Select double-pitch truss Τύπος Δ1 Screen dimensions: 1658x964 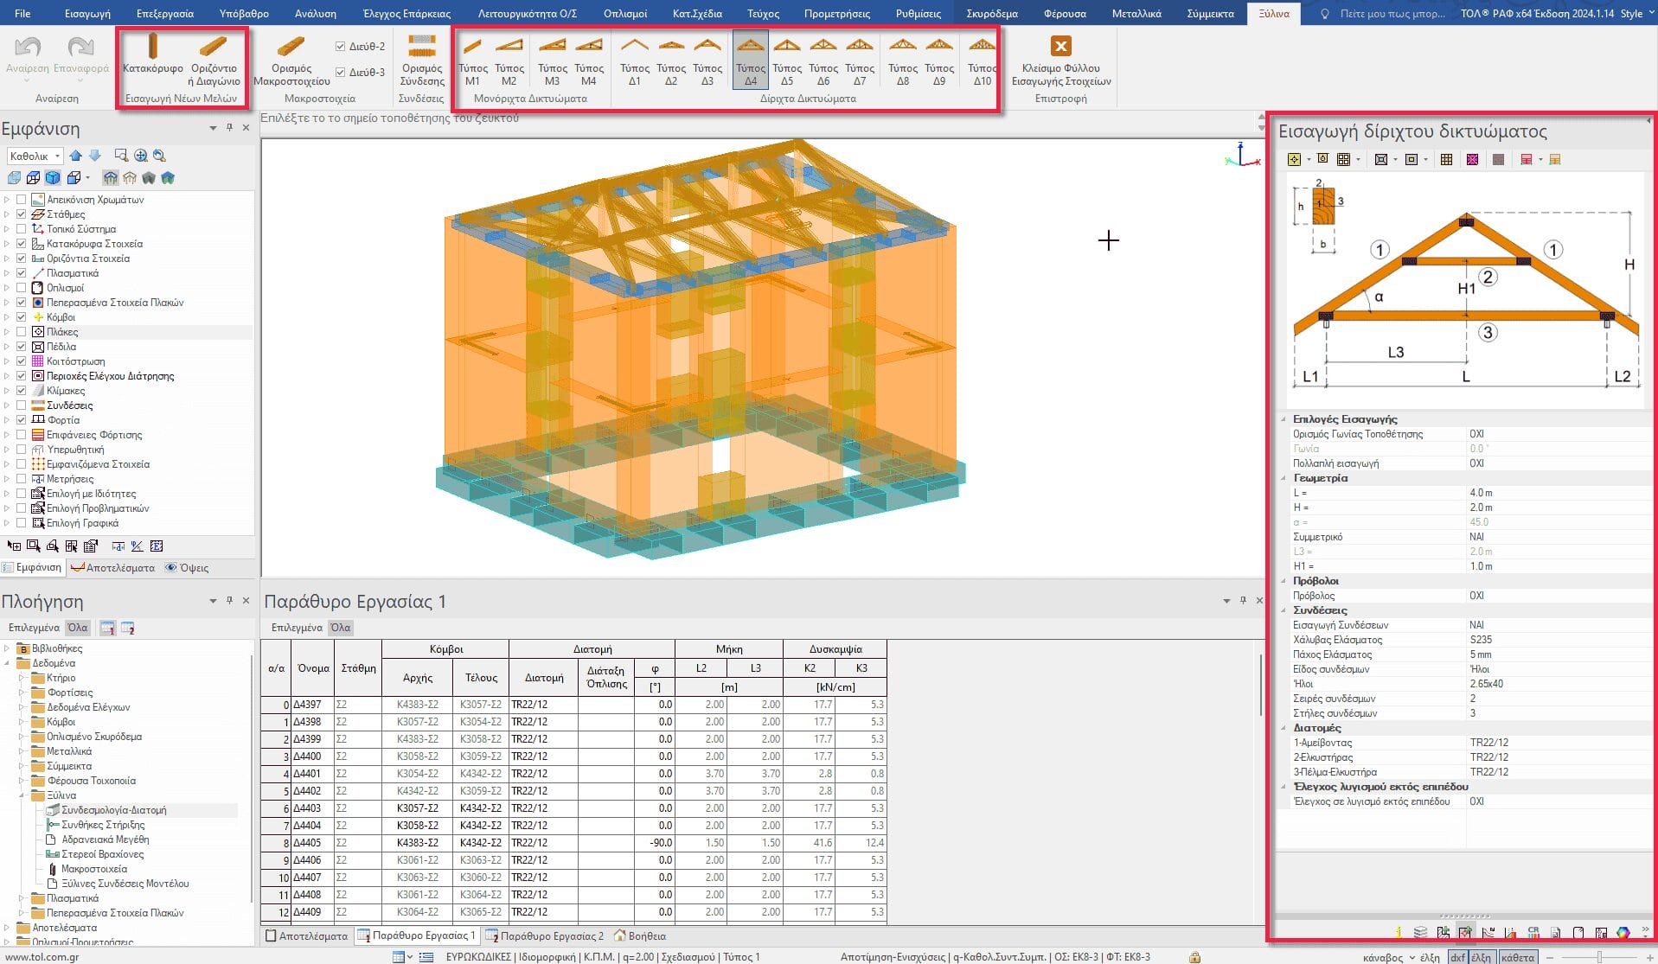[634, 59]
